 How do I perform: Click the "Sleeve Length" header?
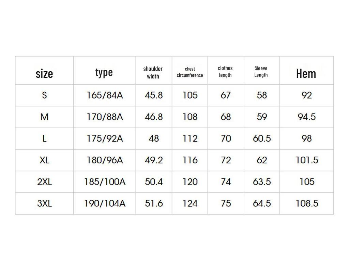pos(261,72)
